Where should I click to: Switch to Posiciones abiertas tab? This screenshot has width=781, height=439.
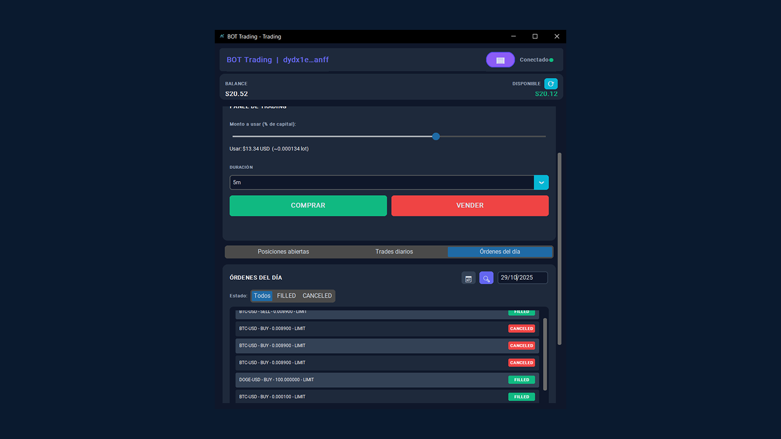(283, 252)
